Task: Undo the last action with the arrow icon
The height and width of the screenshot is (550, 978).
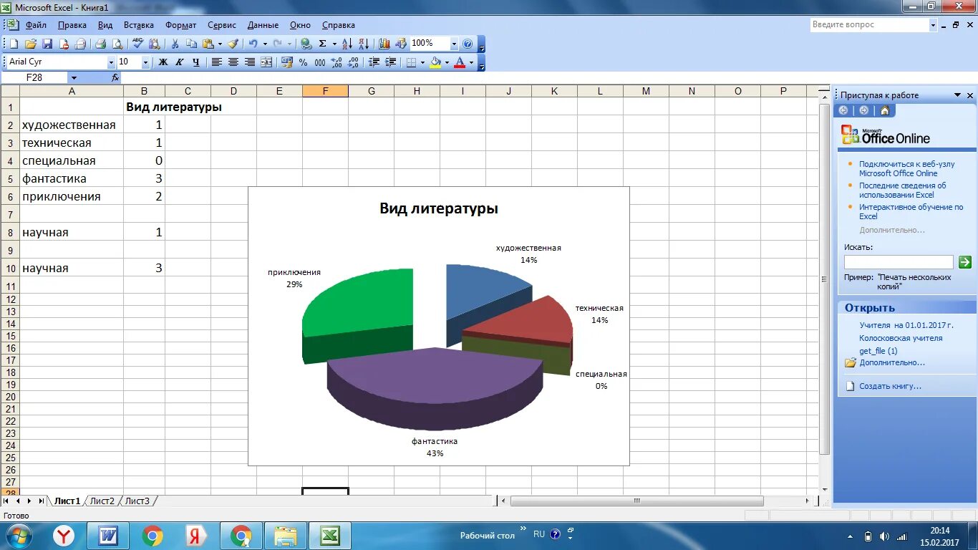Action: click(x=253, y=44)
